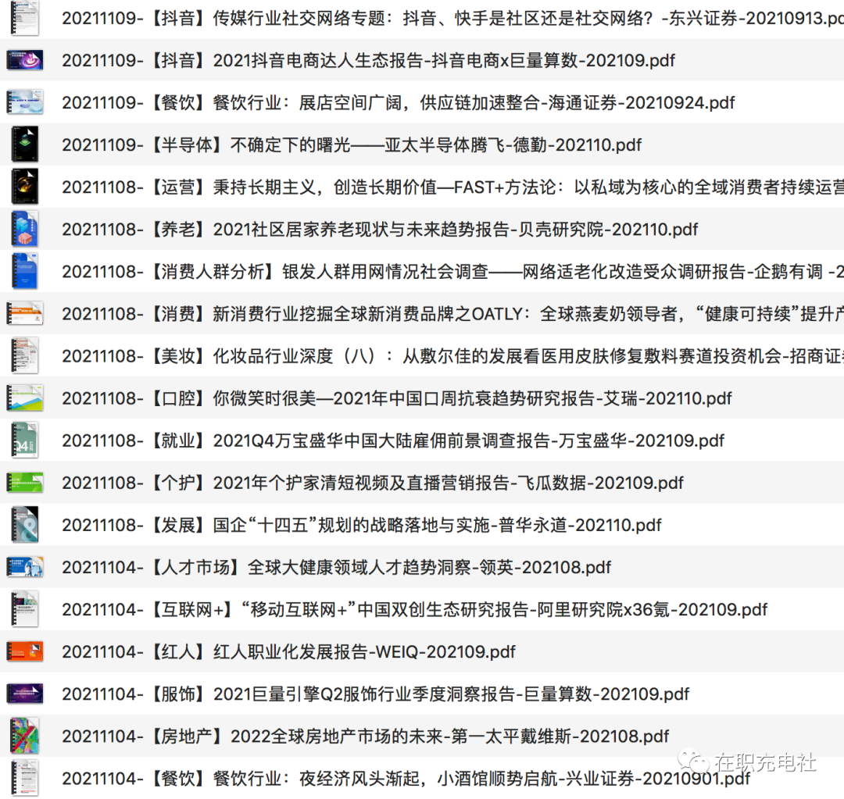Viewport: 844px width, 799px height.
Task: Click the PDF icon for 【养老】 贝壳研究院 report
Action: pyautogui.click(x=25, y=229)
